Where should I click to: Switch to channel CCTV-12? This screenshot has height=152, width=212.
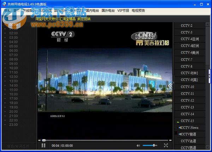[190, 100]
